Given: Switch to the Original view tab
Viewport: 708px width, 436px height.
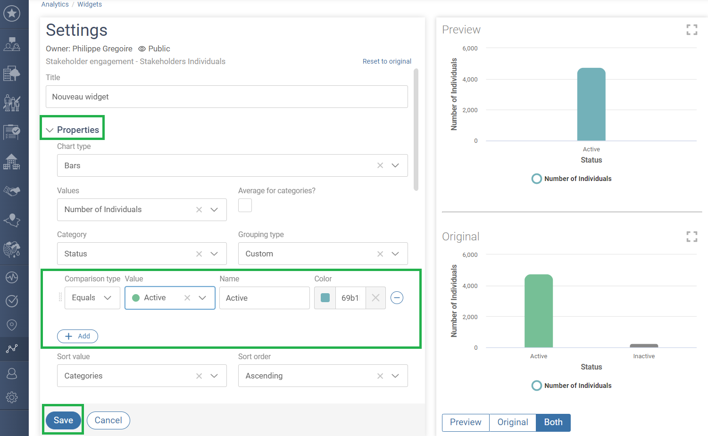Looking at the screenshot, I should click(512, 422).
